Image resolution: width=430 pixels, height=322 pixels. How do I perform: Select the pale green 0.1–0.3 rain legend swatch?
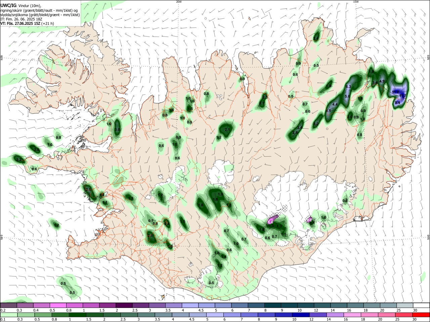[8, 315]
